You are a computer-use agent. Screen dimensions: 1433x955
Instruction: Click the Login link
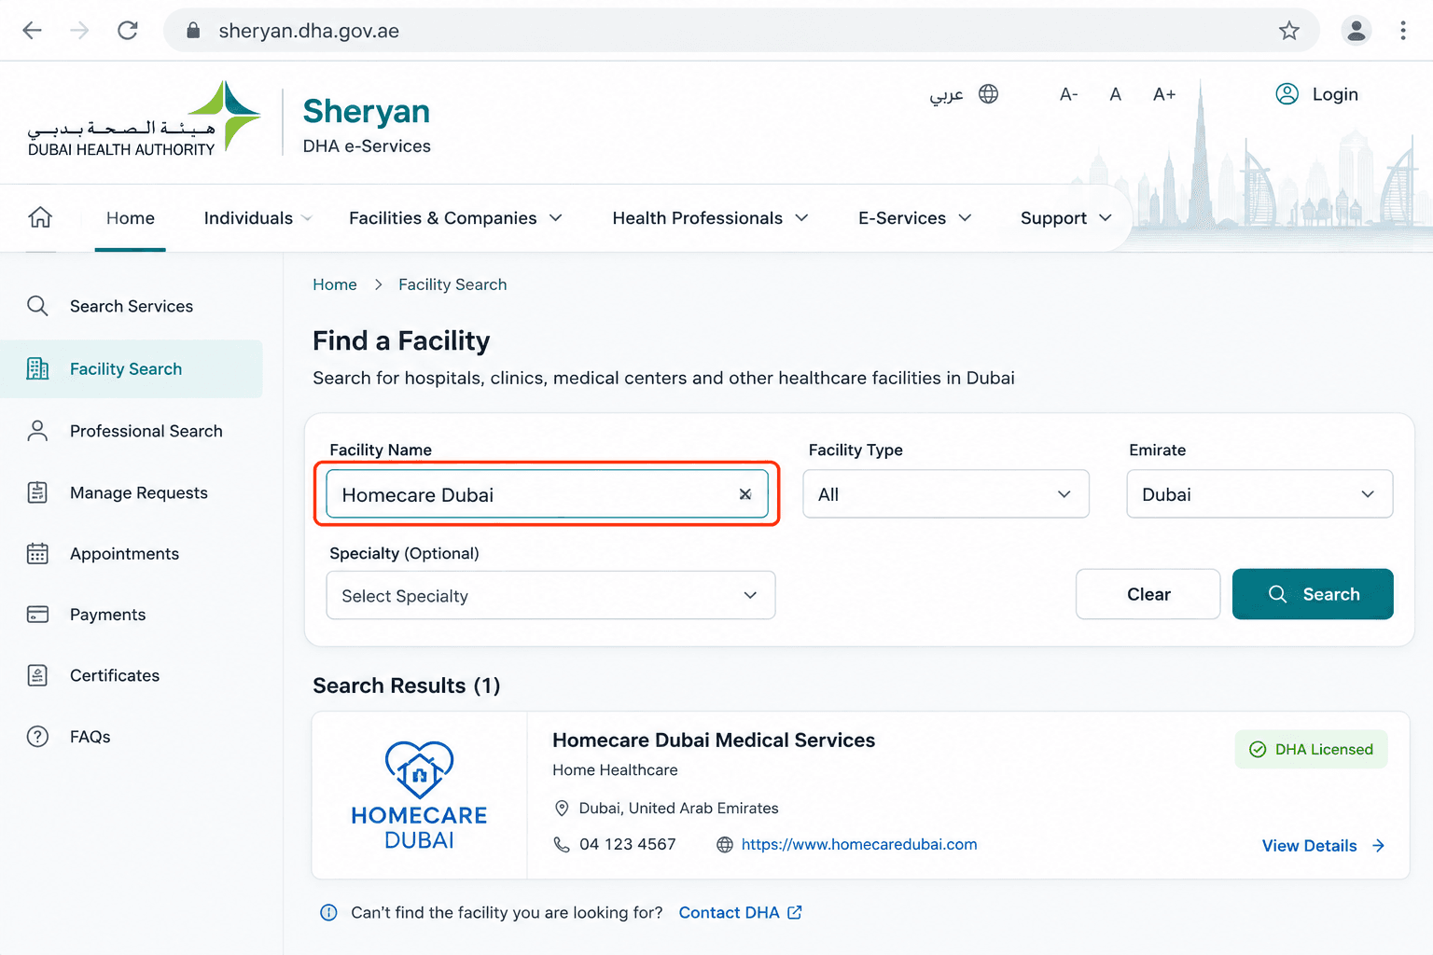pyautogui.click(x=1335, y=94)
